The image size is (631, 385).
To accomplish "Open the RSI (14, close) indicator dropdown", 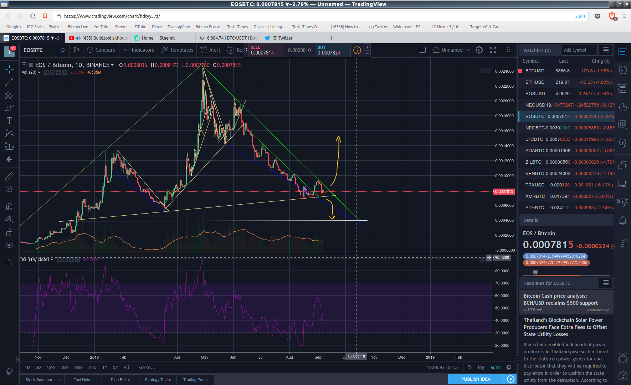I will (52, 260).
